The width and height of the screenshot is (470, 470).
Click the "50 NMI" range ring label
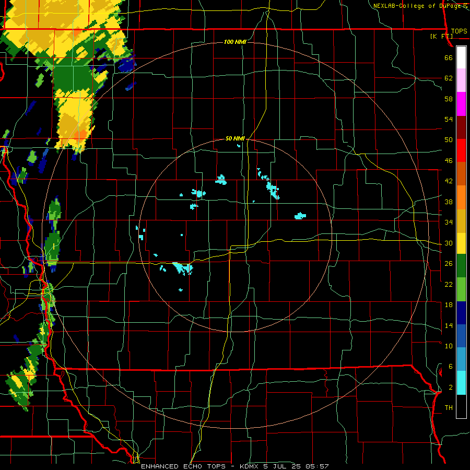[x=235, y=138]
